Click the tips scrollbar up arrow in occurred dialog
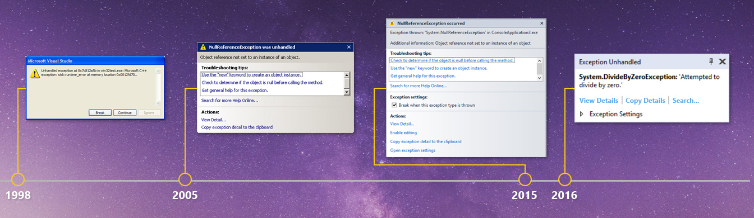Screen dimensions: 754x218 [540, 60]
